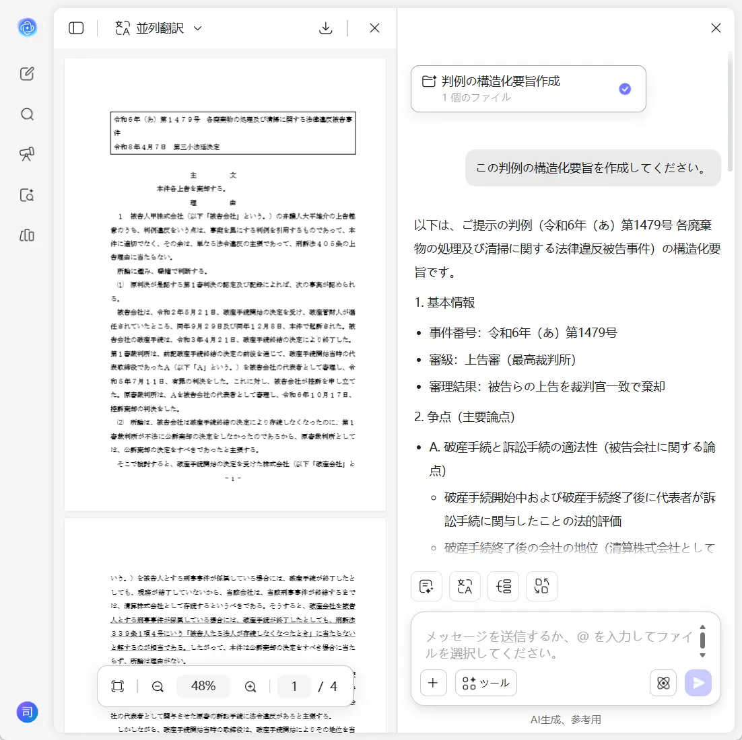Download the document via download icon
The height and width of the screenshot is (740, 742).
click(326, 28)
